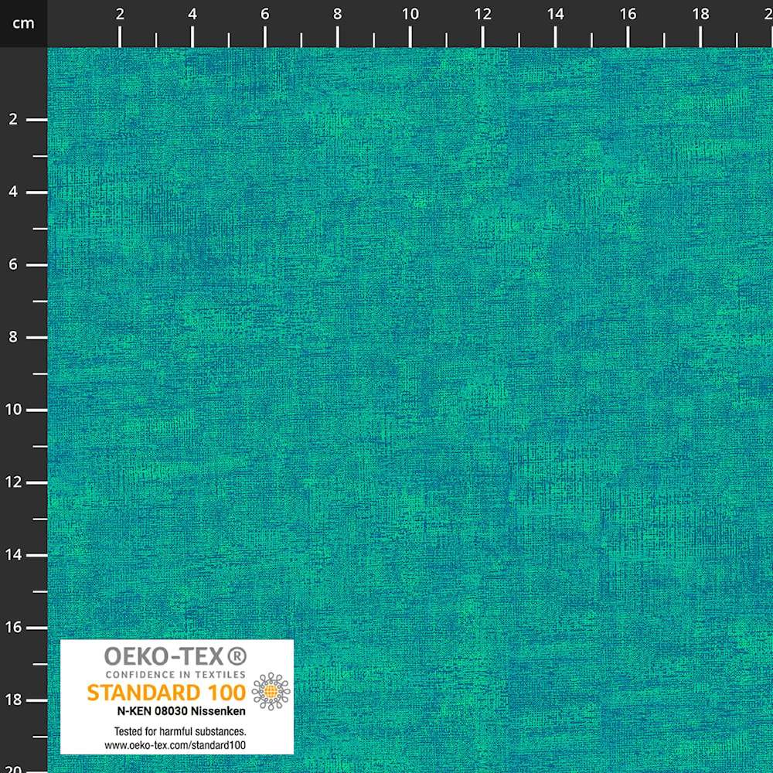Expand the N-KEN 08030 Nissenken entry
This screenshot has height=773, width=773.
[181, 711]
